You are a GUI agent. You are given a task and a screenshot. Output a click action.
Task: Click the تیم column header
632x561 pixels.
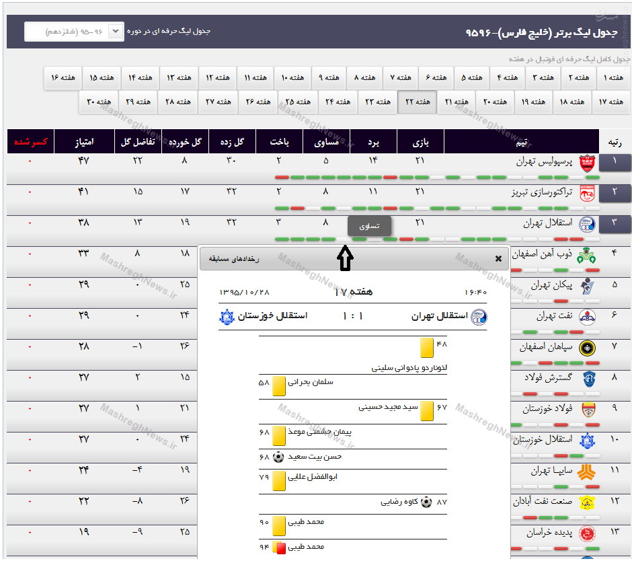(522, 141)
